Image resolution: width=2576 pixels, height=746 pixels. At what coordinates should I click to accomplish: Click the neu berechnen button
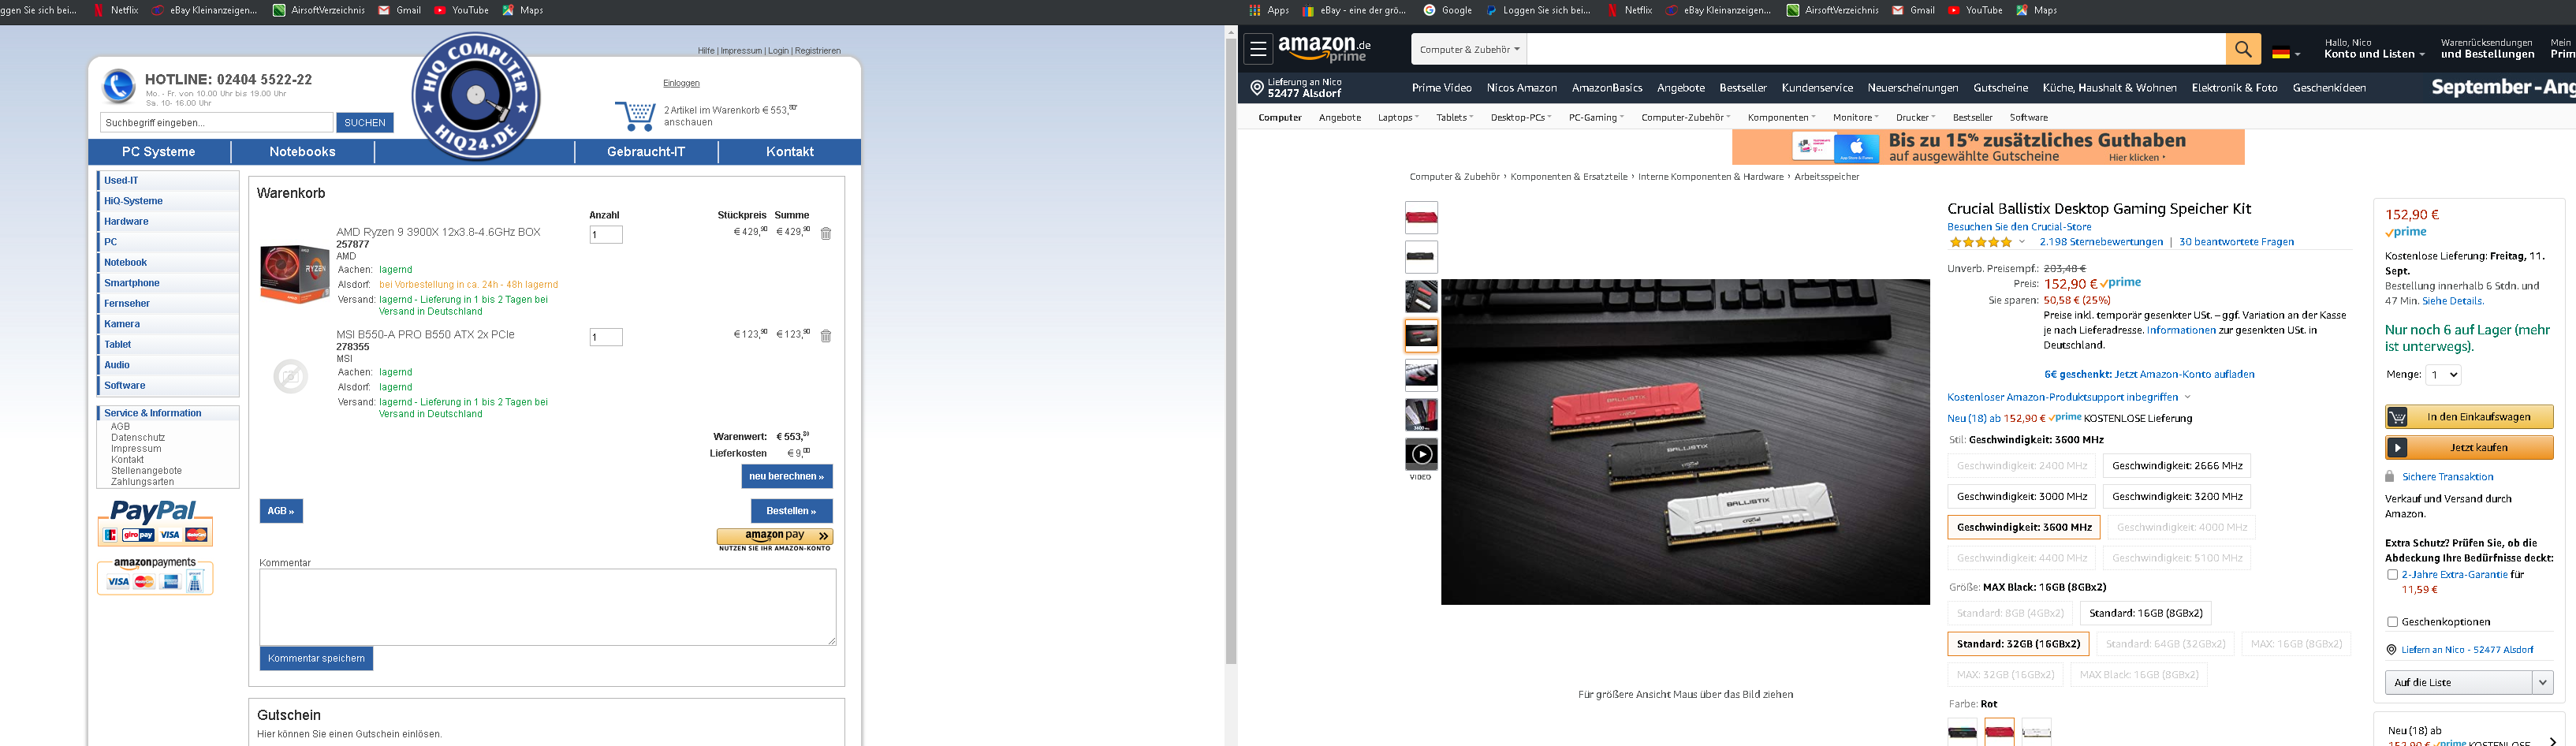[786, 477]
